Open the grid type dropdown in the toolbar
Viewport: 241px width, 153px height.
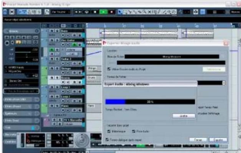tap(216, 12)
